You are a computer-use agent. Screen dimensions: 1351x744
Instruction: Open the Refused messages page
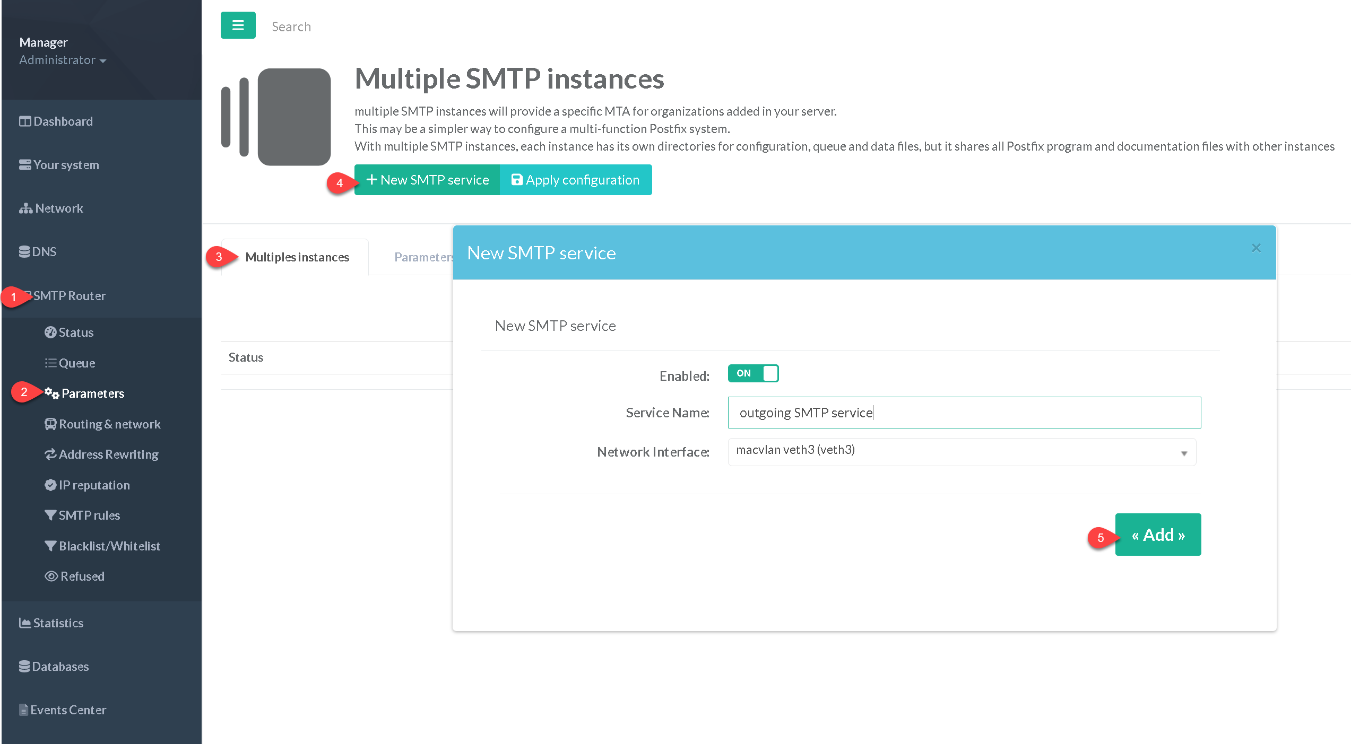(82, 576)
